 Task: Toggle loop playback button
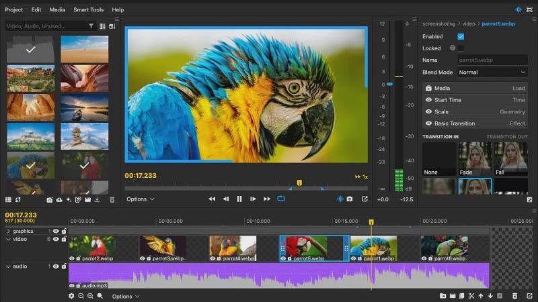point(281,199)
